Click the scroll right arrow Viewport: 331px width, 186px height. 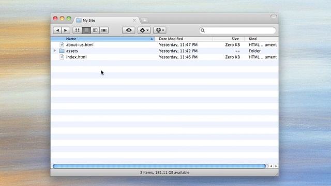[276, 166]
